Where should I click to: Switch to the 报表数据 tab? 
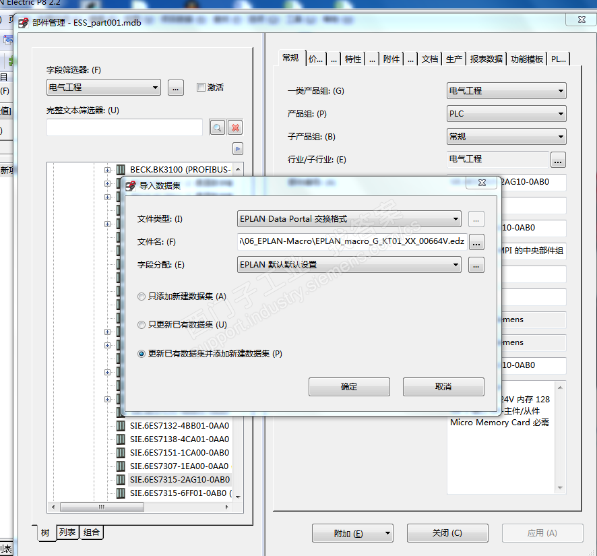[x=486, y=59]
